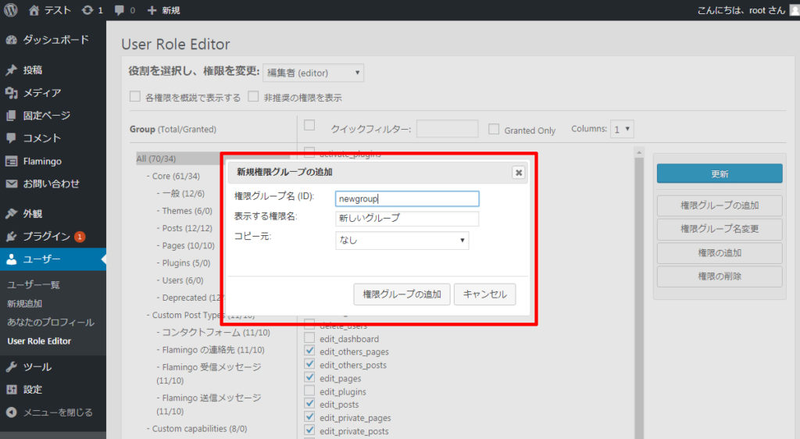Toggle the Granted Only checkbox

(x=494, y=130)
